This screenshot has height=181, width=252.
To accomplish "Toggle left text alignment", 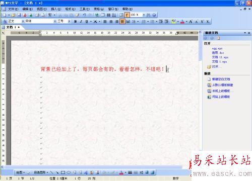I will (105, 22).
